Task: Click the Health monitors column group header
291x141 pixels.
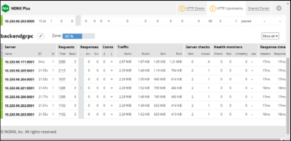Action: (228, 47)
